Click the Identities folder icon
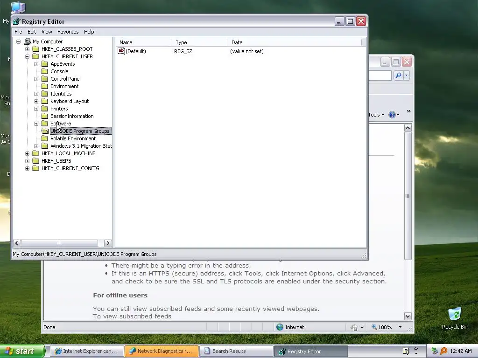Image resolution: width=478 pixels, height=358 pixels. click(x=45, y=93)
